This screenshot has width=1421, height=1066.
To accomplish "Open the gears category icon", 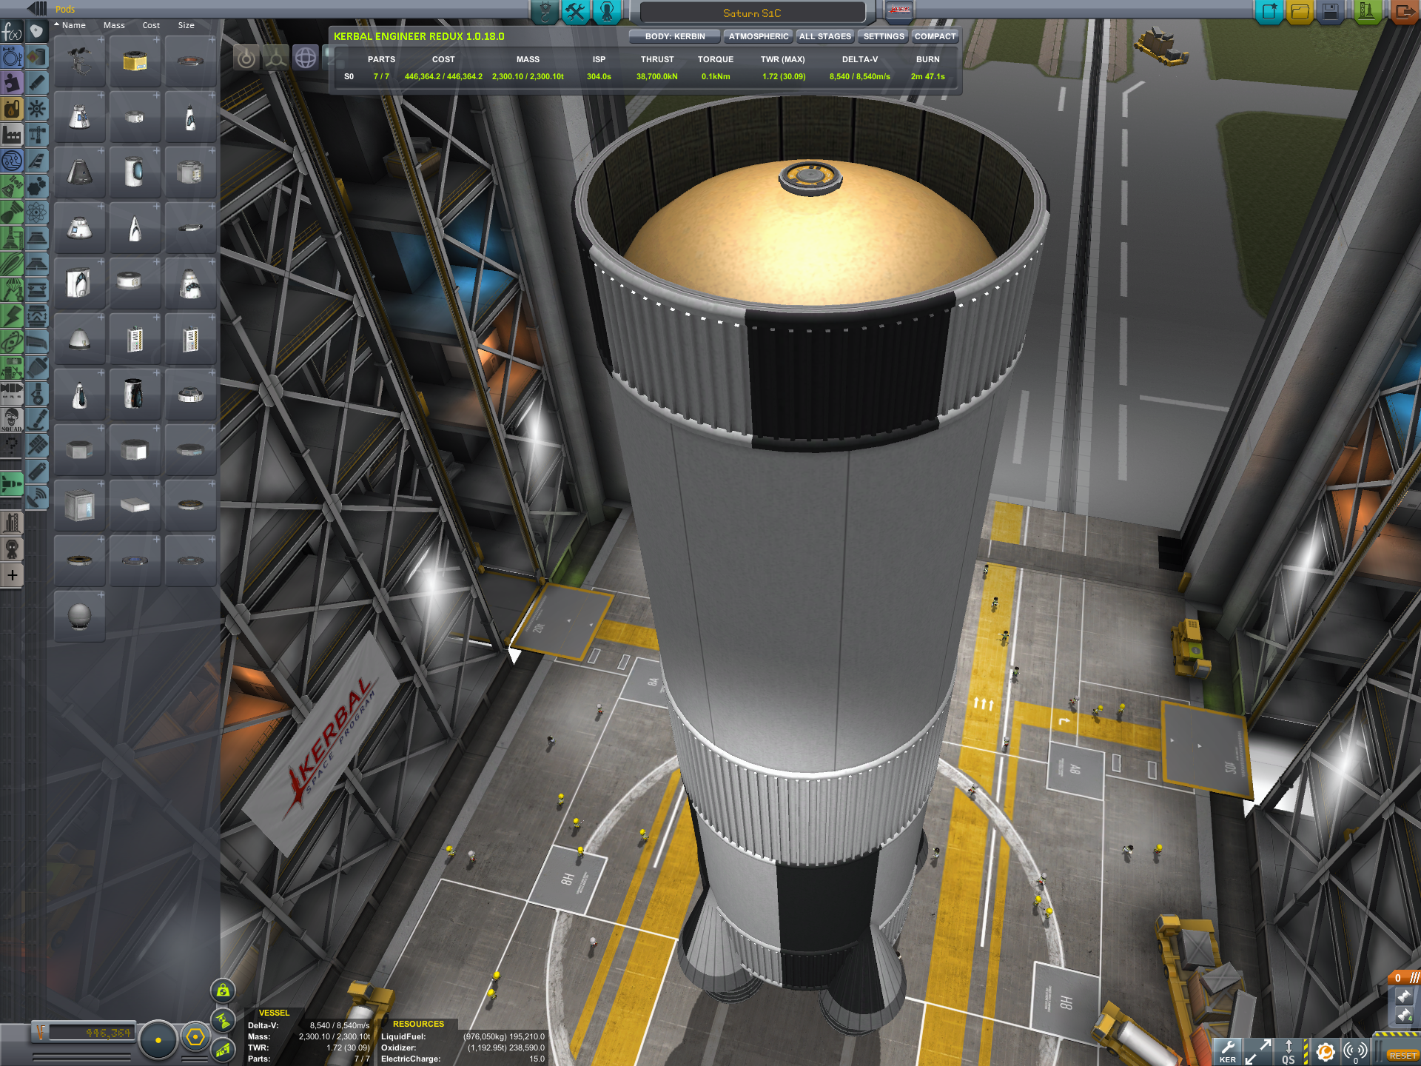I will 37,187.
